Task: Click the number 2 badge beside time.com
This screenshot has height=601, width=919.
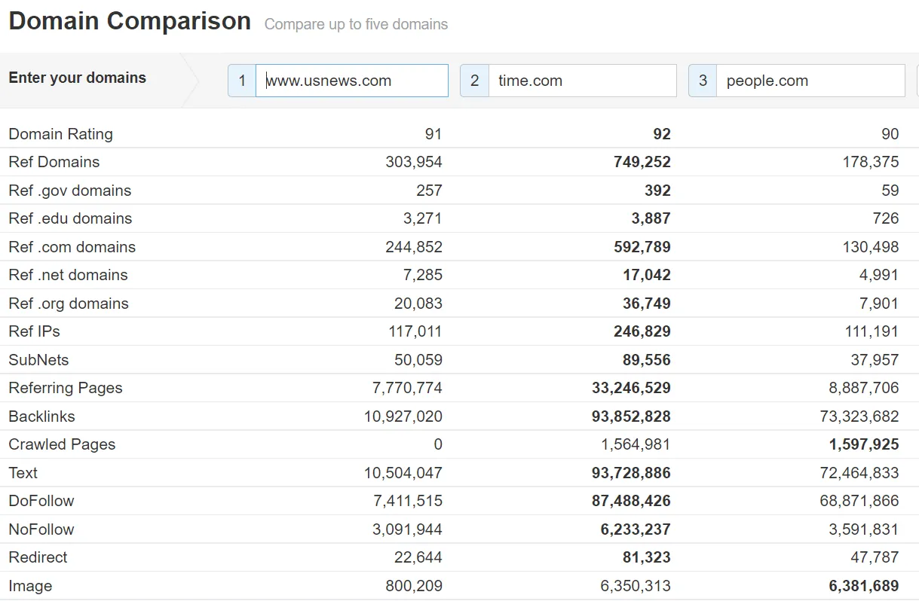Action: [474, 81]
